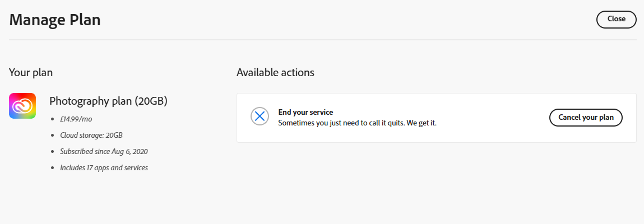Click the Available actions section heading

point(275,73)
